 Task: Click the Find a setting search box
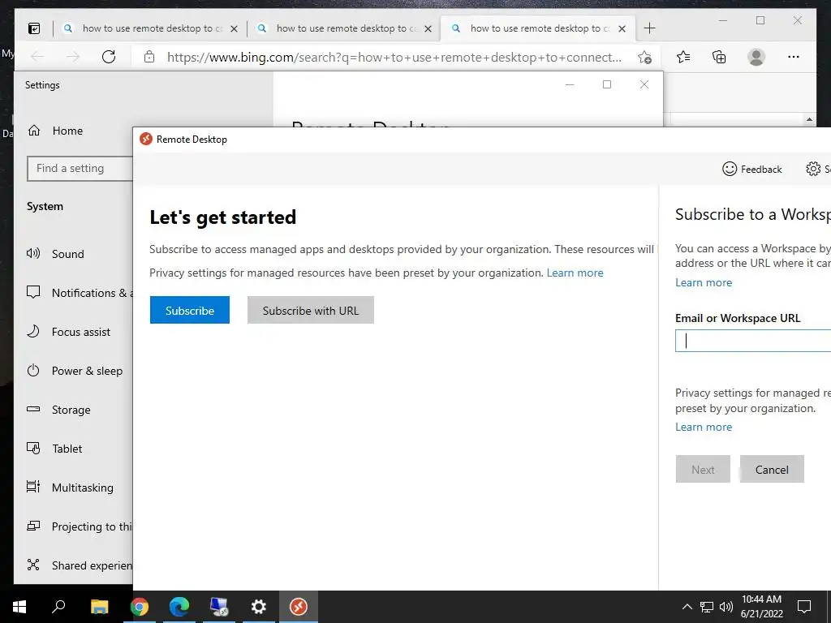tap(80, 169)
